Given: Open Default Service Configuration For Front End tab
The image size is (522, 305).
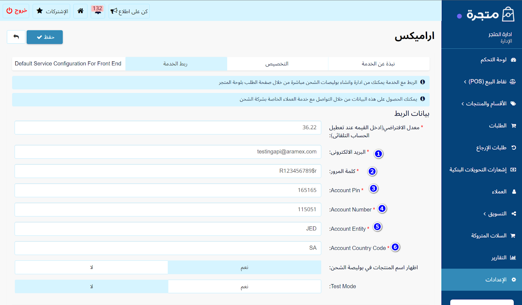Looking at the screenshot, I should pyautogui.click(x=68, y=64).
